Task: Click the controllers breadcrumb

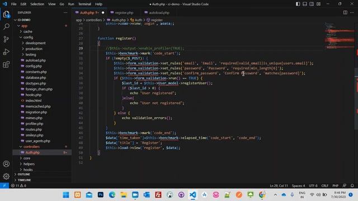Action: click(x=93, y=20)
